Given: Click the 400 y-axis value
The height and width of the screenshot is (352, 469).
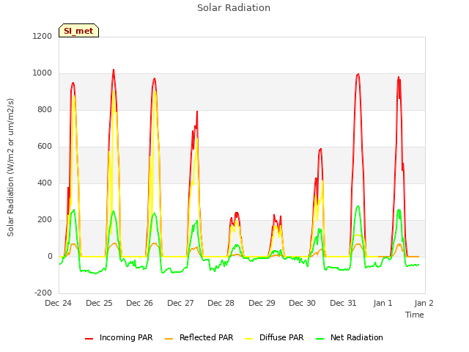Looking at the screenshot, I should pos(45,183).
